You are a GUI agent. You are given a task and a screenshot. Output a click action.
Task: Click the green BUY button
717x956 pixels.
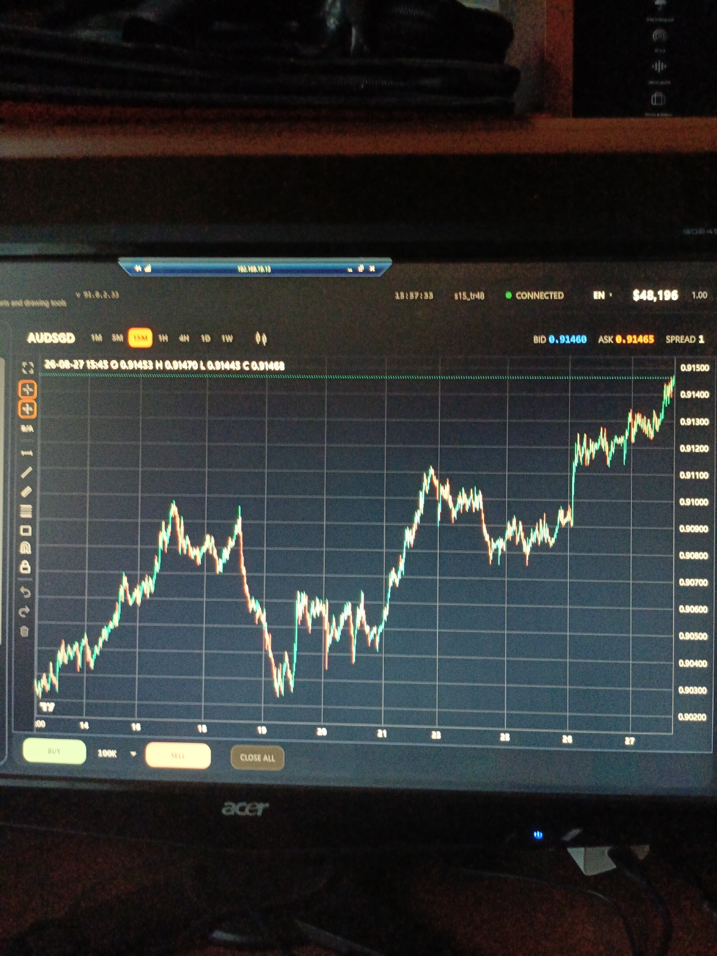click(x=54, y=751)
